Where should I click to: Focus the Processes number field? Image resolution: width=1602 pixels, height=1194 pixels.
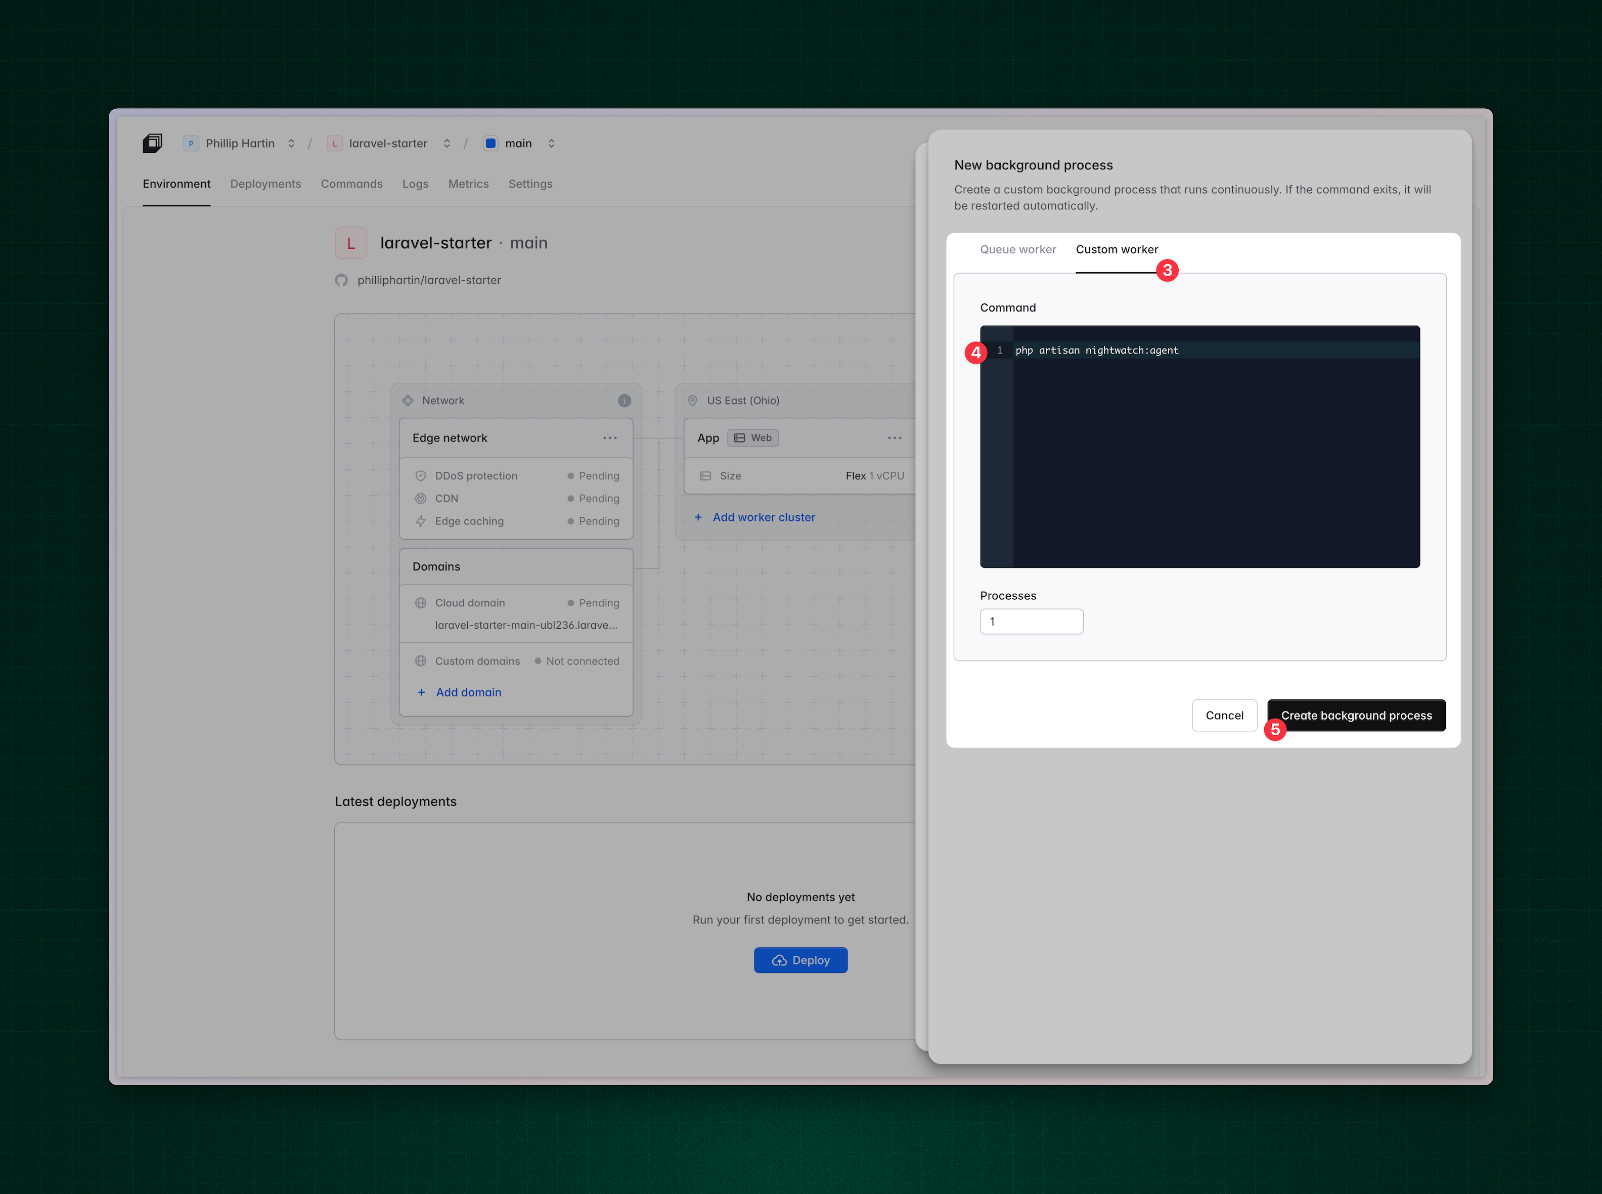[1031, 622]
